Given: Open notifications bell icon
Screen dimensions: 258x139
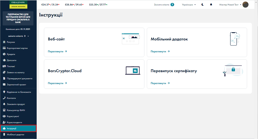Looking at the screenshot, I should click(211, 5).
